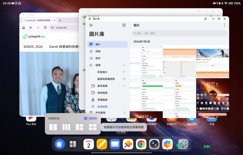Click the Chrome forward arrow

[x=38, y=28]
